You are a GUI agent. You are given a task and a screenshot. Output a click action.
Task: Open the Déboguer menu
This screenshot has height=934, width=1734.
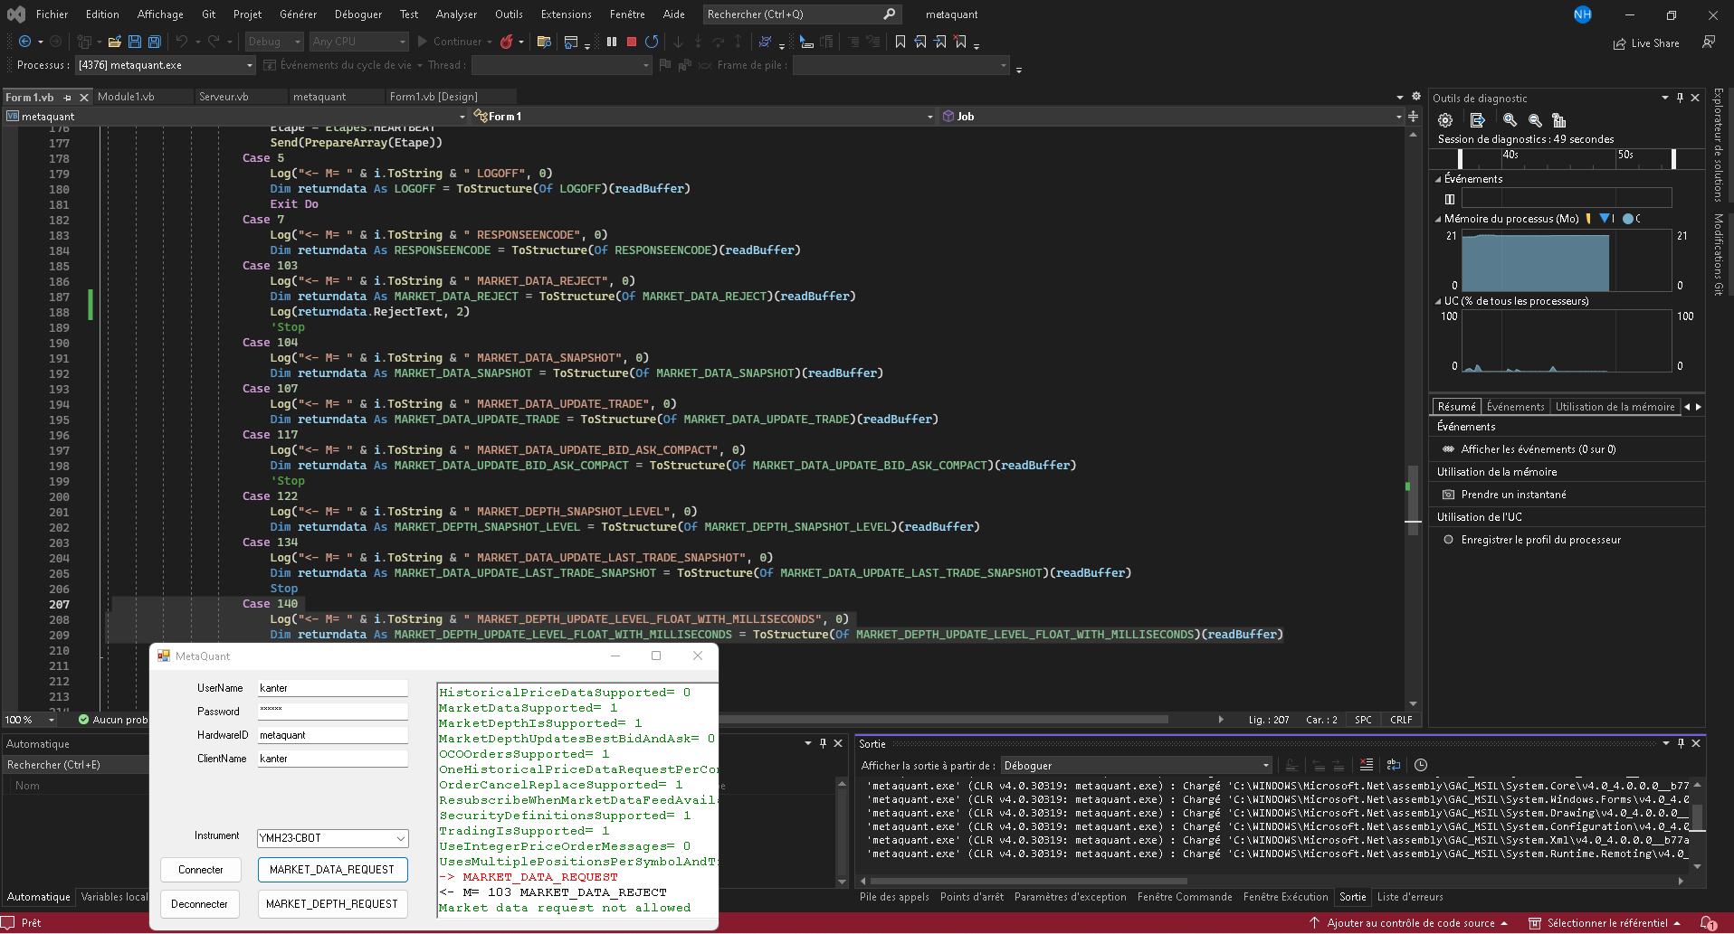358,14
